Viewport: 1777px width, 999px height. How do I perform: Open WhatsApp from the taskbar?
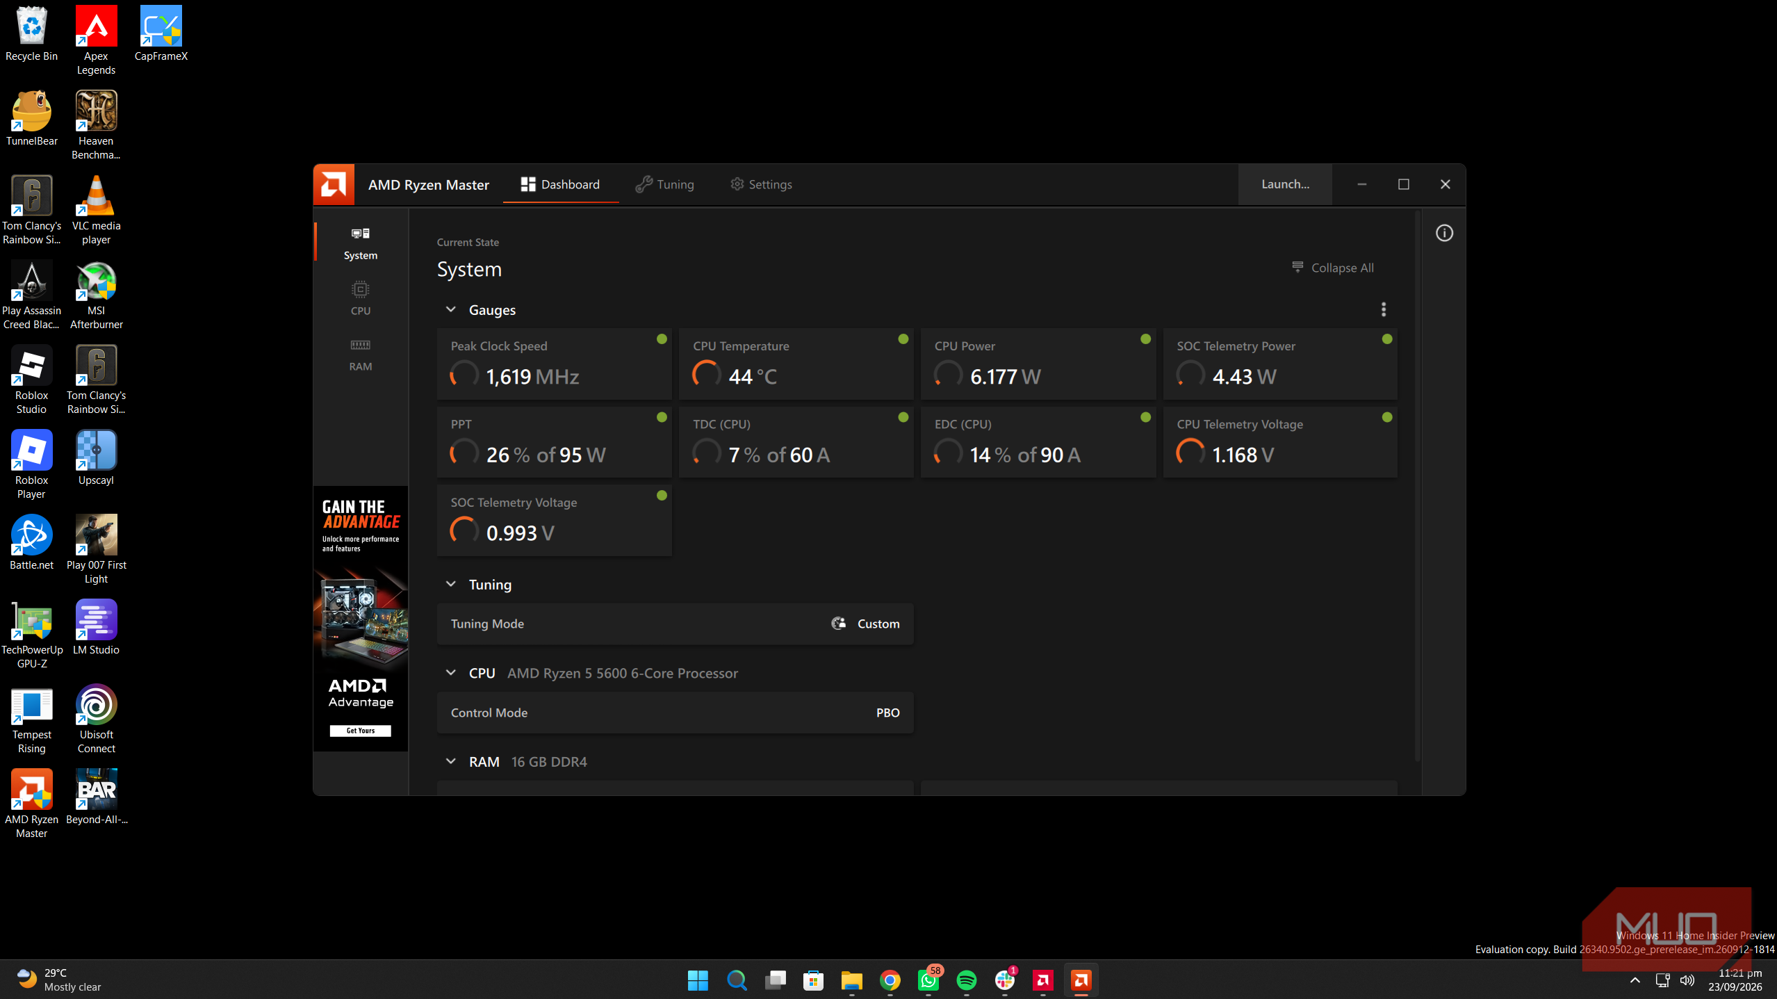(928, 980)
